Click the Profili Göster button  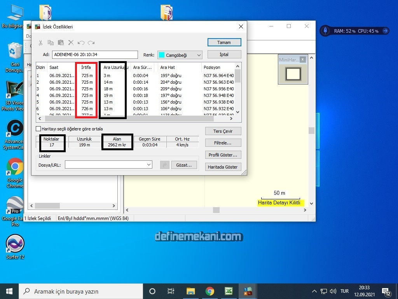tap(223, 155)
